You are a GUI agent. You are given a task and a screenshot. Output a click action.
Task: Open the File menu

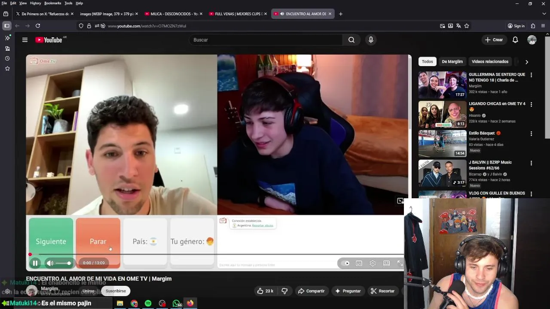[4, 3]
